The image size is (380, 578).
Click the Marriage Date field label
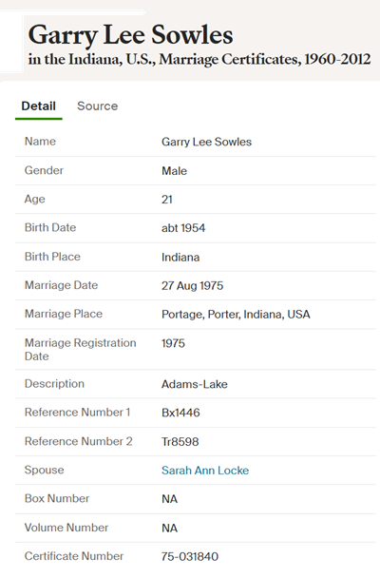61,285
